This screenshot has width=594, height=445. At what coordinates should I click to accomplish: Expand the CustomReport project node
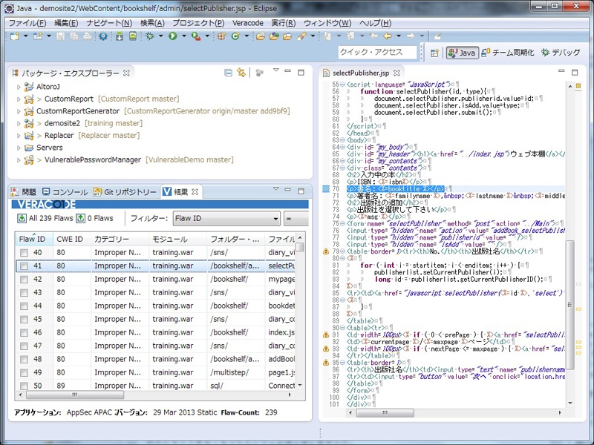coord(19,99)
